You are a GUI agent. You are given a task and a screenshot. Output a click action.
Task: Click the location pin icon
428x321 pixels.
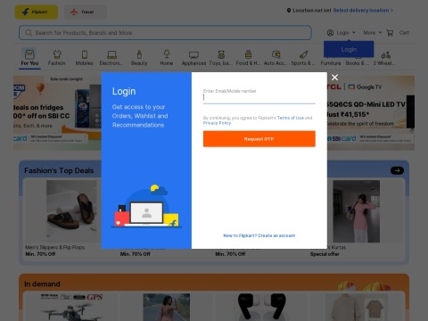(289, 11)
